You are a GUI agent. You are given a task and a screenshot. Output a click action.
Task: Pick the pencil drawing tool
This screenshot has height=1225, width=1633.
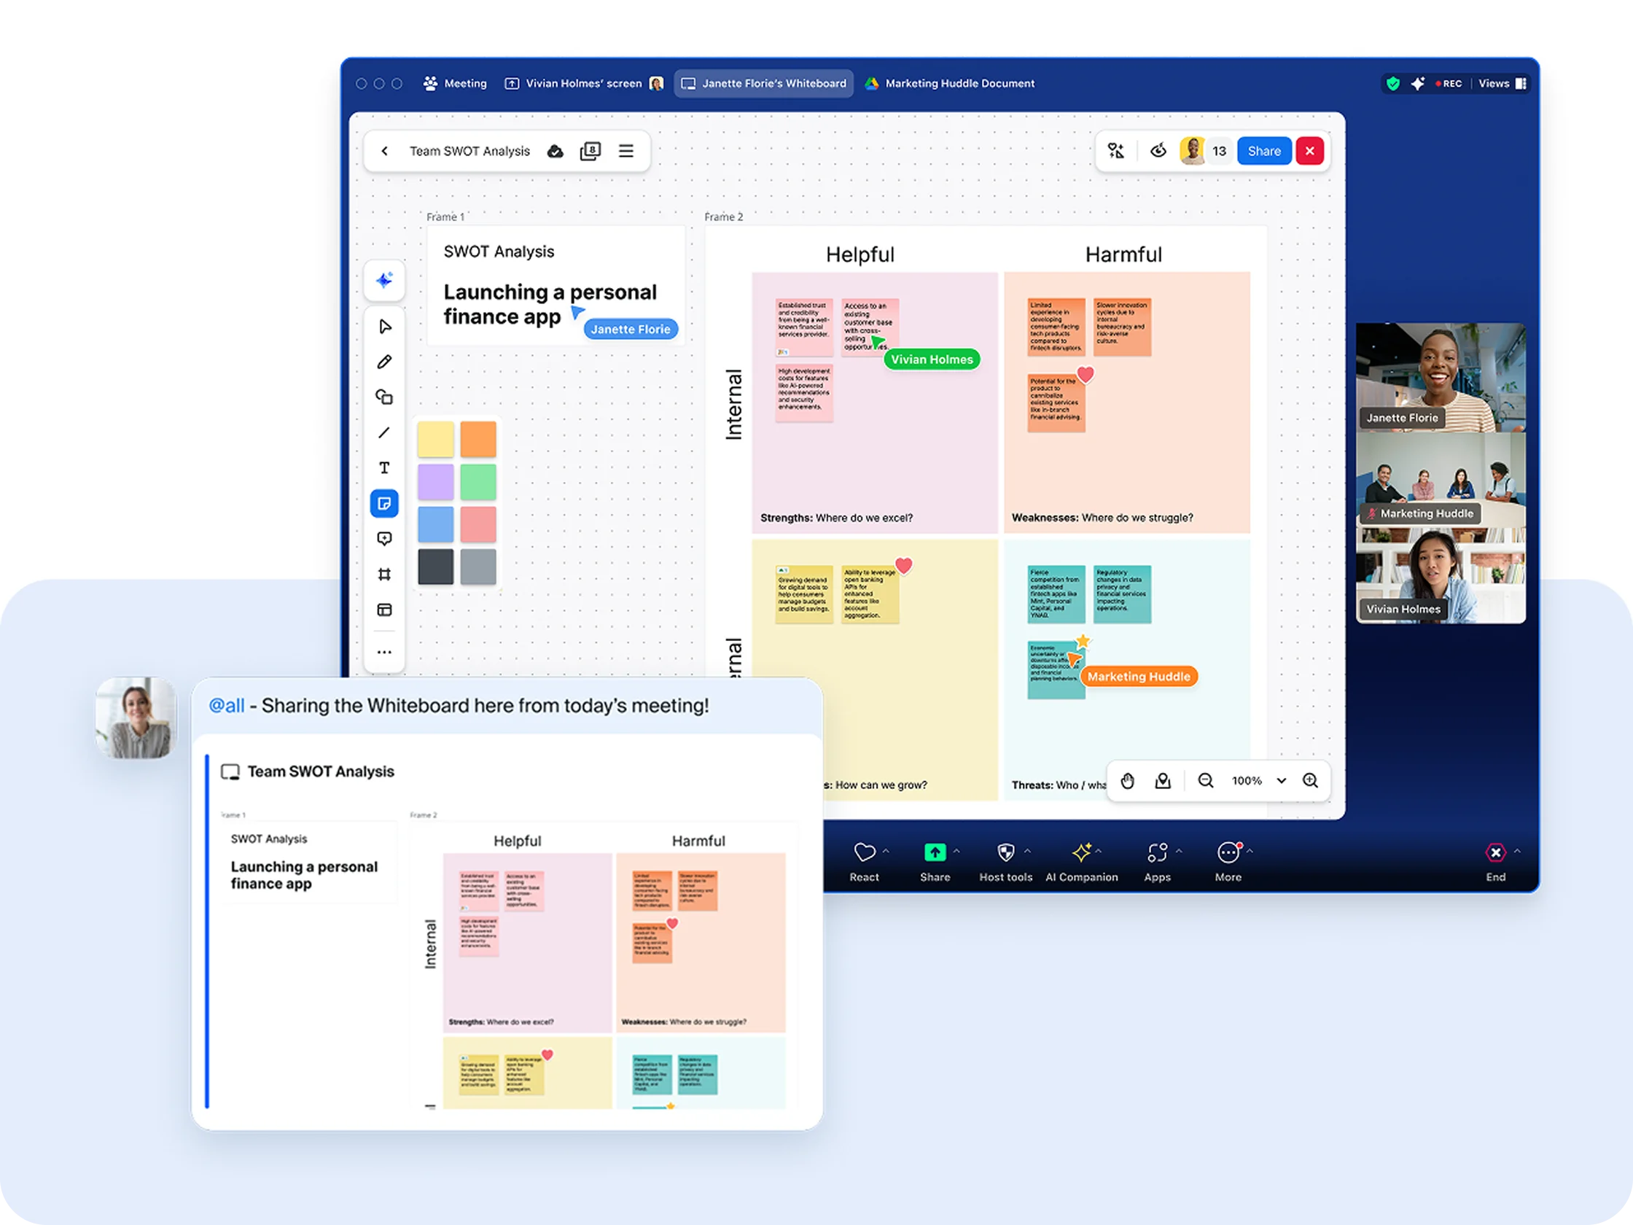385,361
